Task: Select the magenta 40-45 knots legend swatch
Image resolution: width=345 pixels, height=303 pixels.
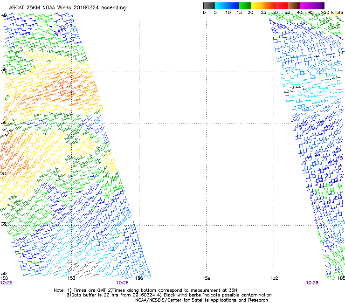Action: pos(306,6)
